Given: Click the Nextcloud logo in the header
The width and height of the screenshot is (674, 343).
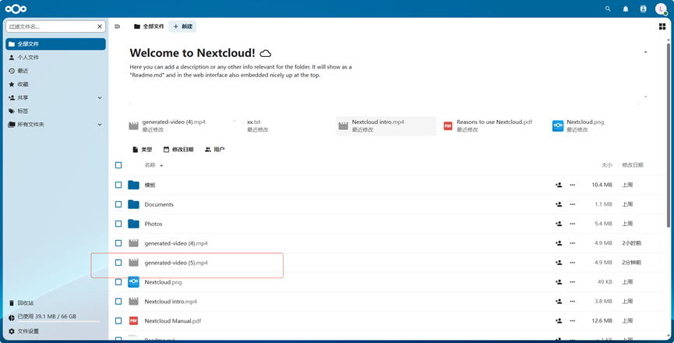Looking at the screenshot, I should [16, 9].
